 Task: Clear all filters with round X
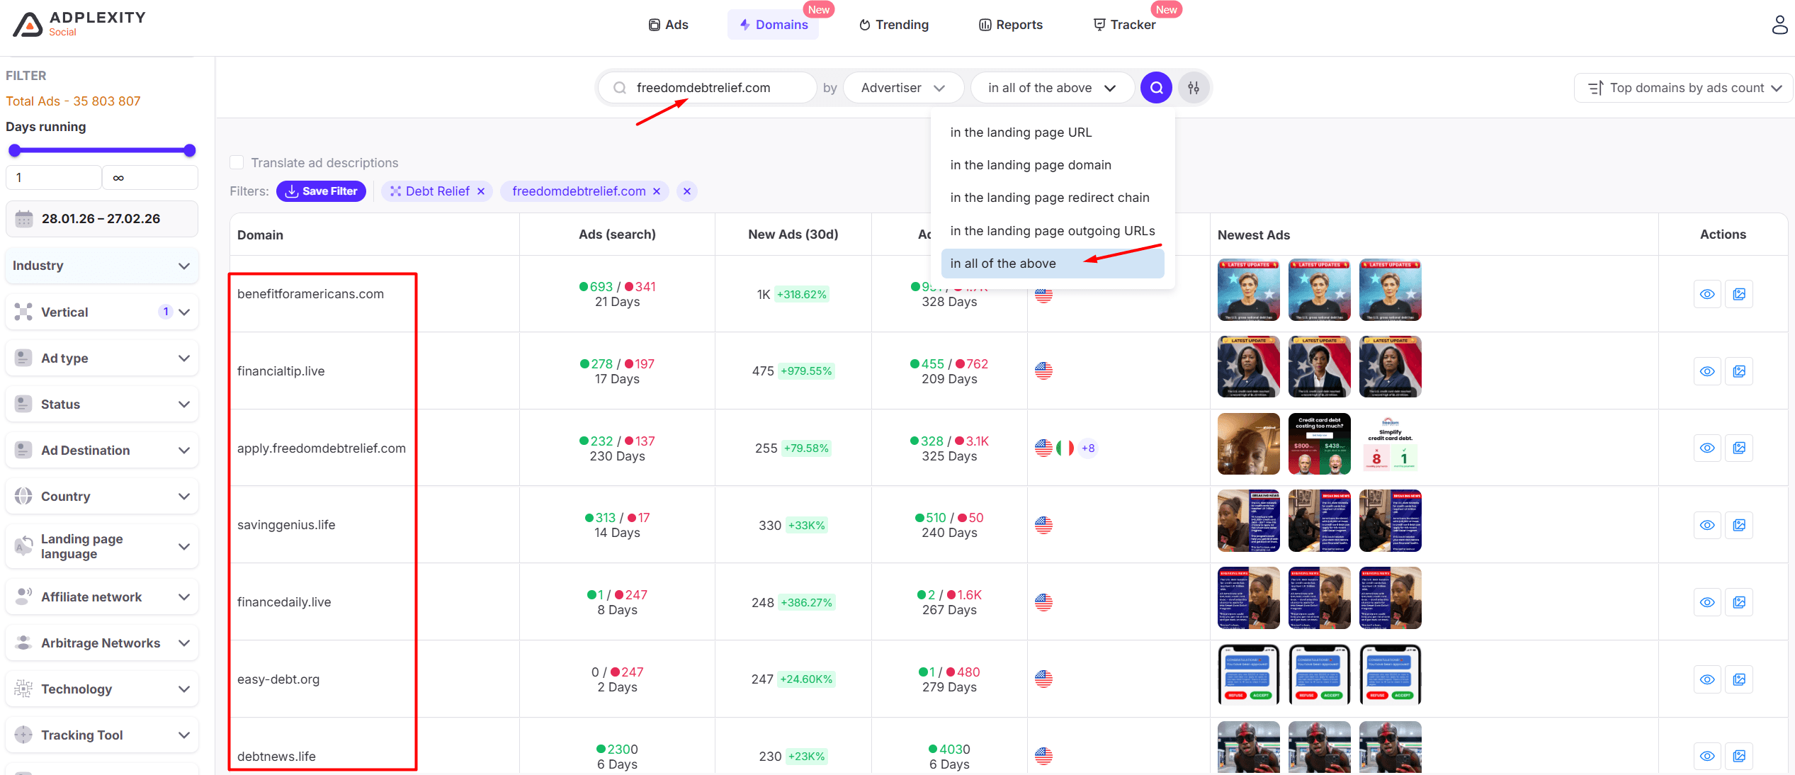click(x=686, y=191)
